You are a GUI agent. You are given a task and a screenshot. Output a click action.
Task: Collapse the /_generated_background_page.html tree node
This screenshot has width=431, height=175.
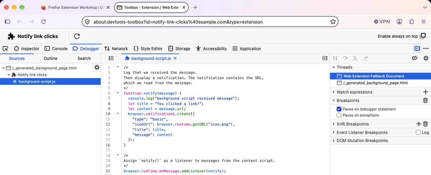[x=3, y=68]
